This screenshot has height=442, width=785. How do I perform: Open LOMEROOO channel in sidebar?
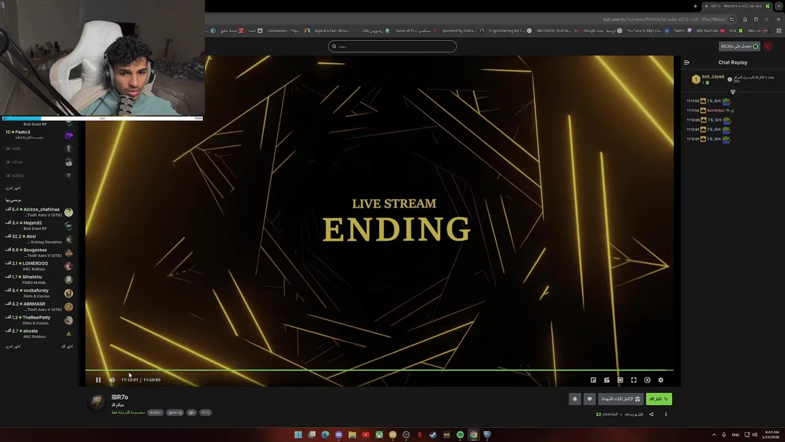[x=39, y=266]
